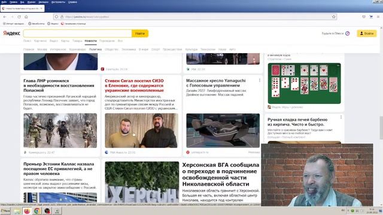The width and height of the screenshot is (383, 215).
Task: Open the Яндекс bookmark in bookmarks toolbar
Action: [53, 24]
